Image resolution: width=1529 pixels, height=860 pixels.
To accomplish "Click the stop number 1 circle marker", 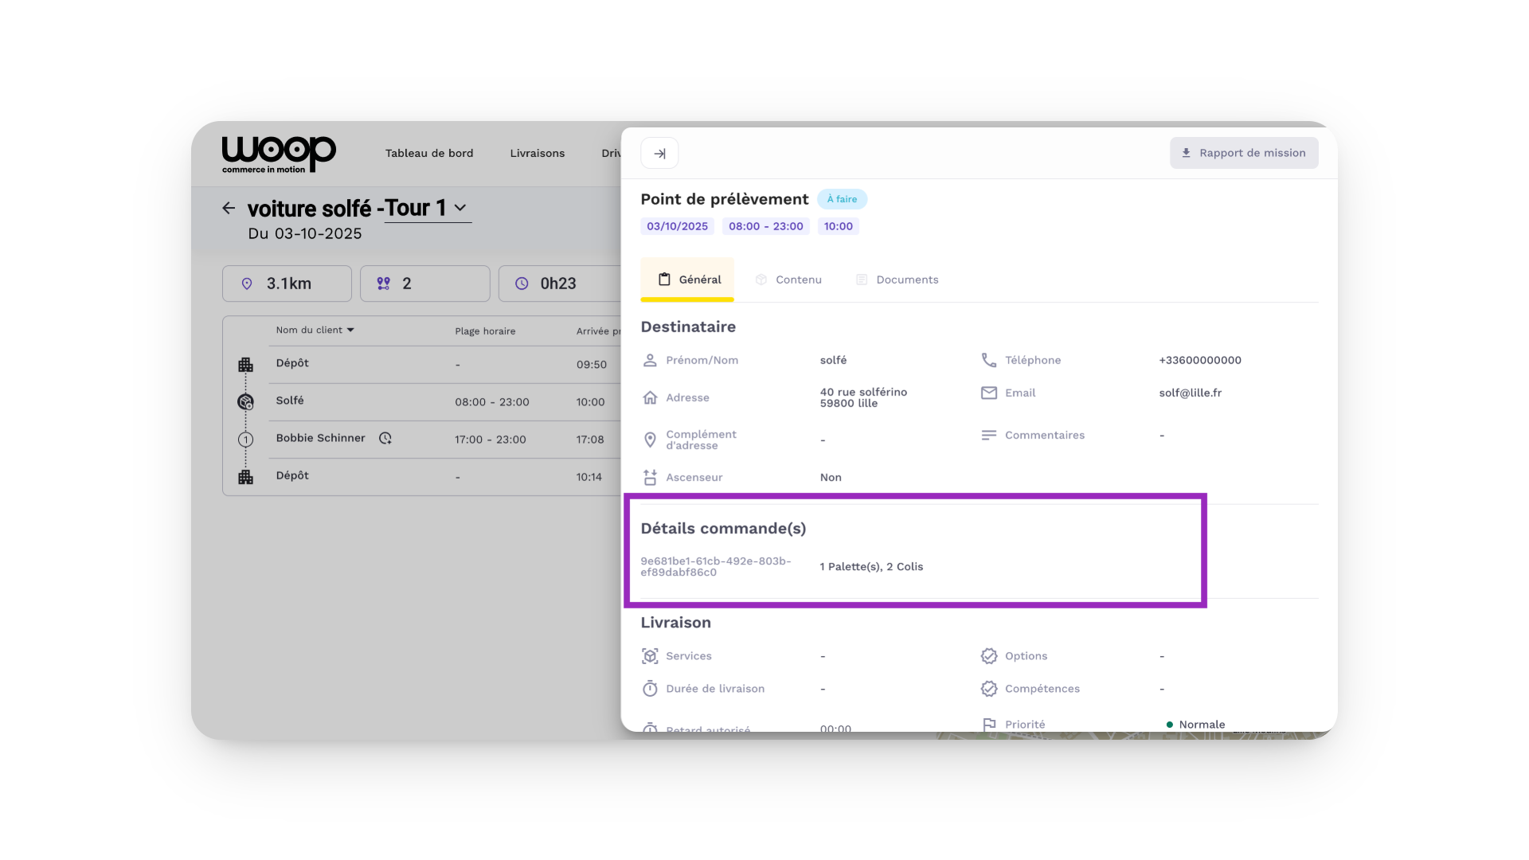I will 245,440.
